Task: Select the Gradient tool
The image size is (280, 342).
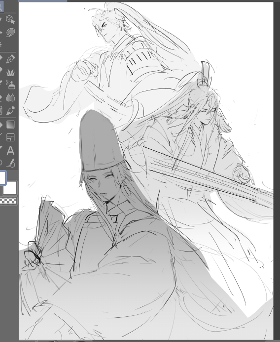Action: [10, 125]
